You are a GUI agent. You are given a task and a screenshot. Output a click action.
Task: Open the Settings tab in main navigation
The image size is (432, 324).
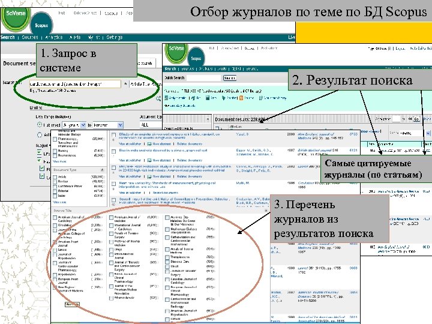115,37
